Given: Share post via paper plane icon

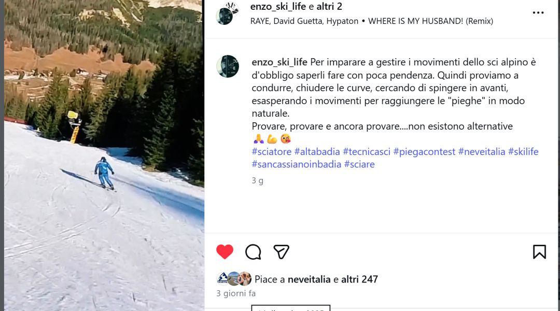Looking at the screenshot, I should pos(281,252).
